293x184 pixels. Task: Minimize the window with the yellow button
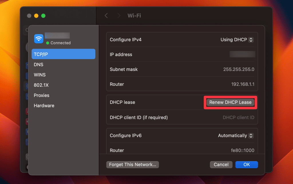tap(36, 16)
